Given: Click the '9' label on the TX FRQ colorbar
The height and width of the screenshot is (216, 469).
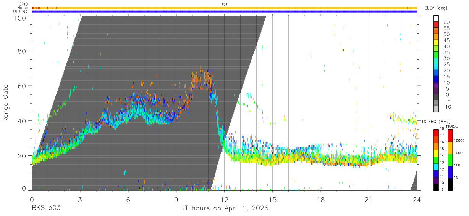Looking at the screenshot, I should pos(442,190).
